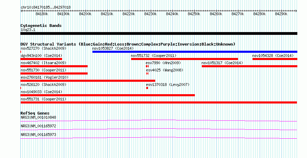Click the chr10:84170185..84297018 coordinate label
Viewport: 307px width, 158px height.
point(46,8)
